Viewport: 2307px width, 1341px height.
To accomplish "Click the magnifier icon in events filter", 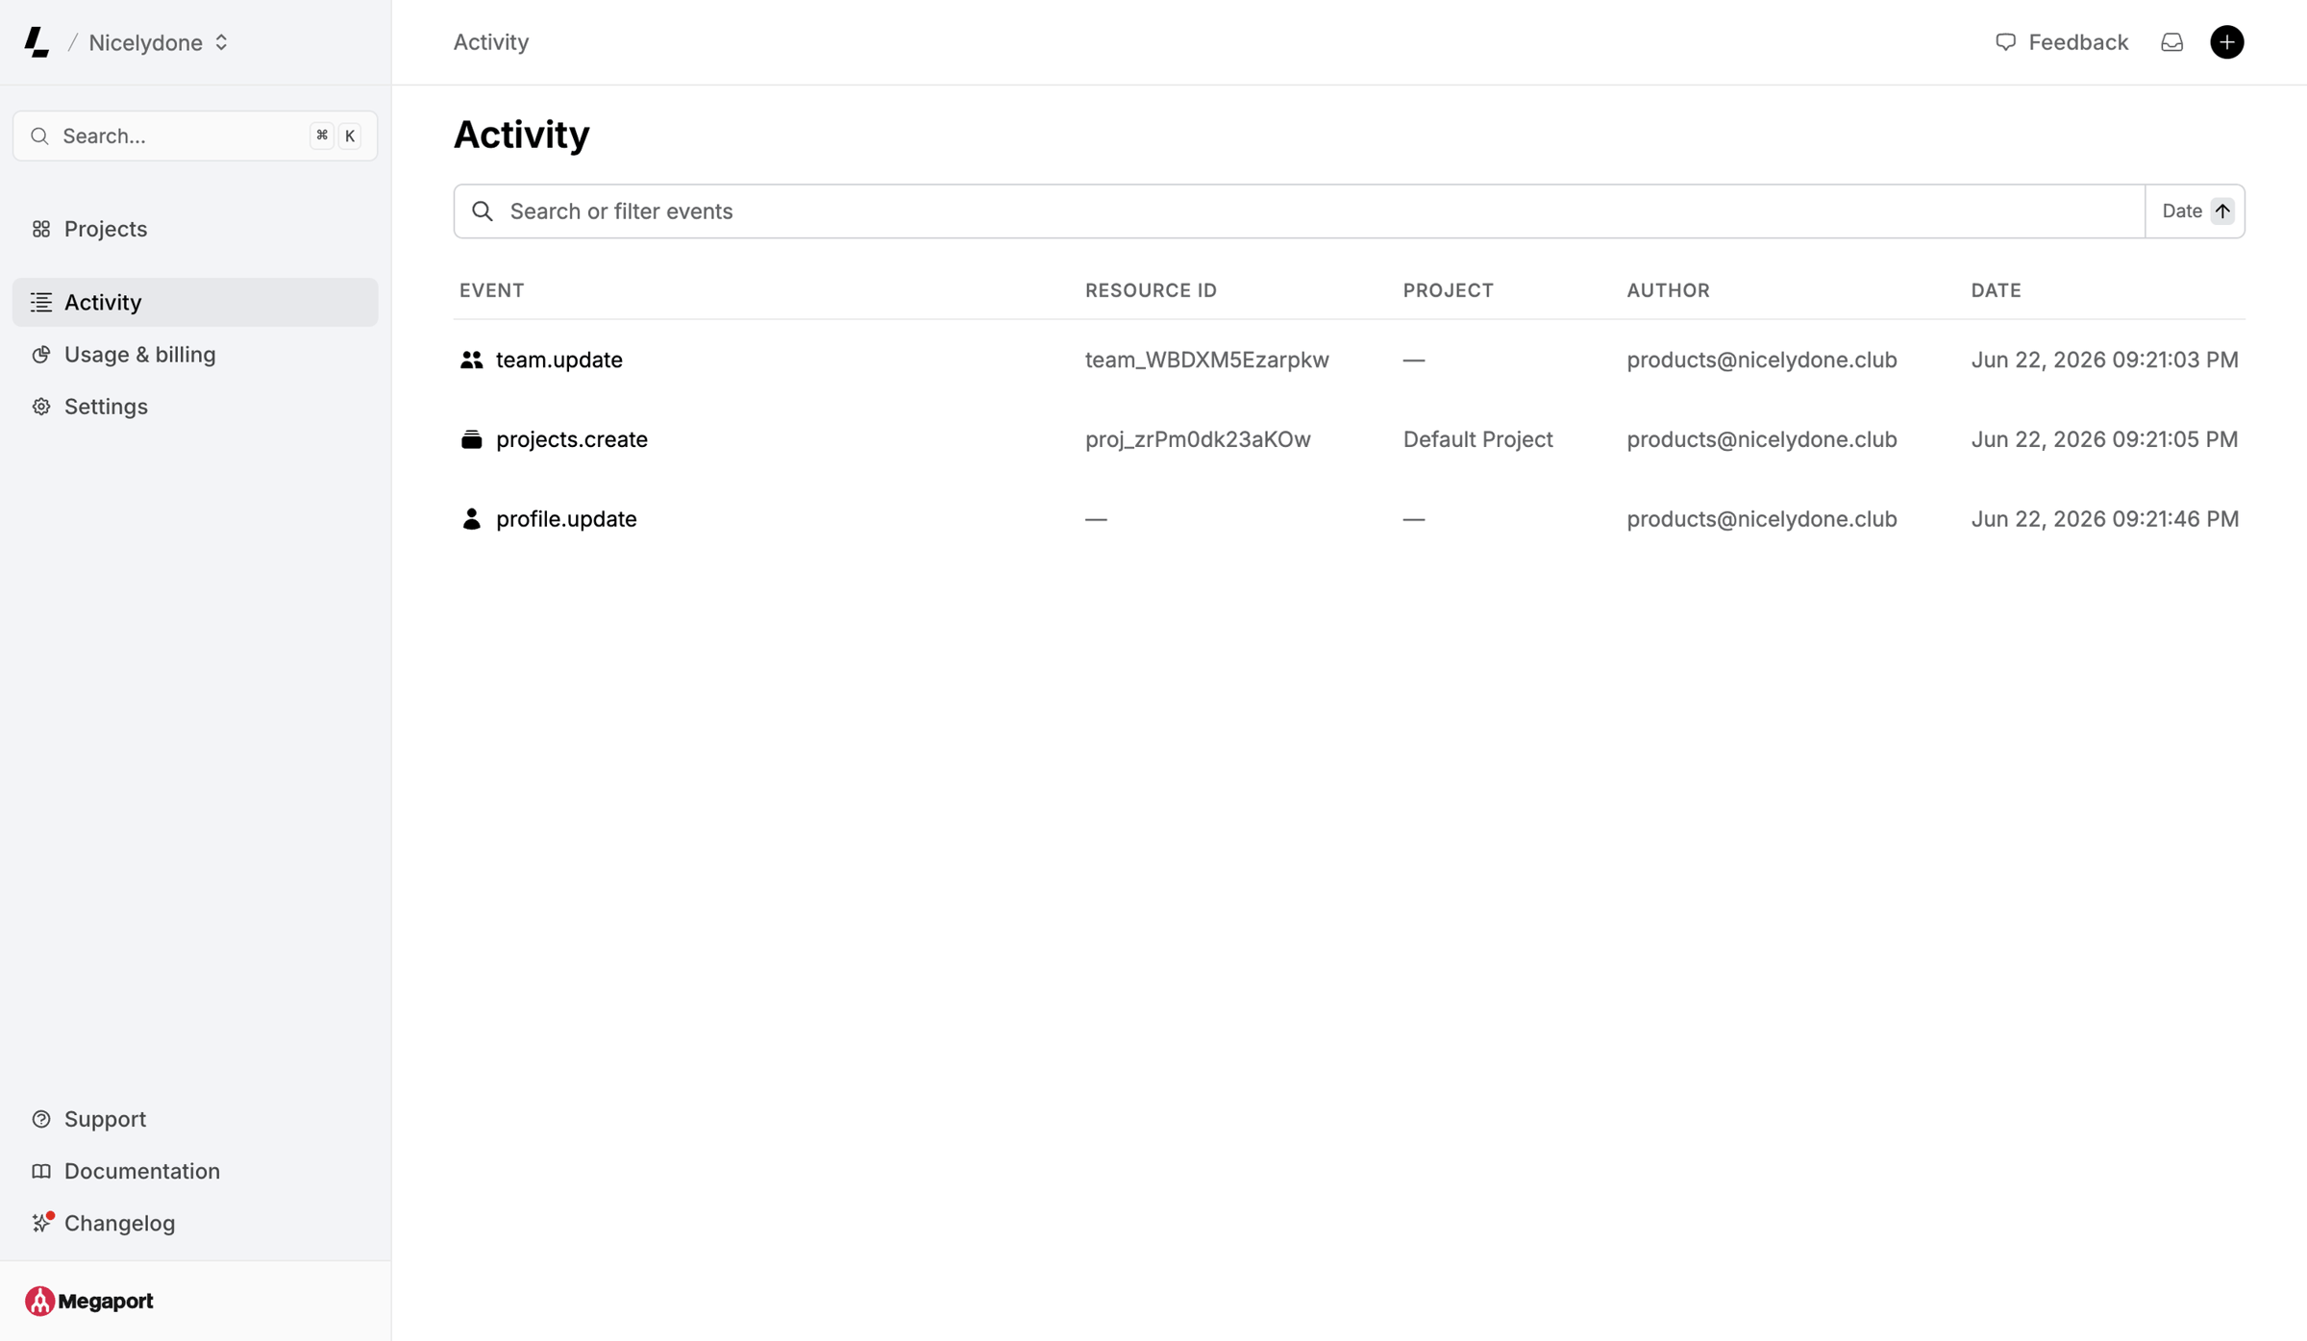I will [483, 211].
